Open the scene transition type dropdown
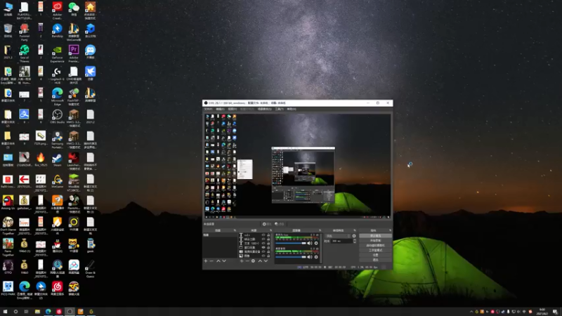The image size is (562, 316). [338, 236]
